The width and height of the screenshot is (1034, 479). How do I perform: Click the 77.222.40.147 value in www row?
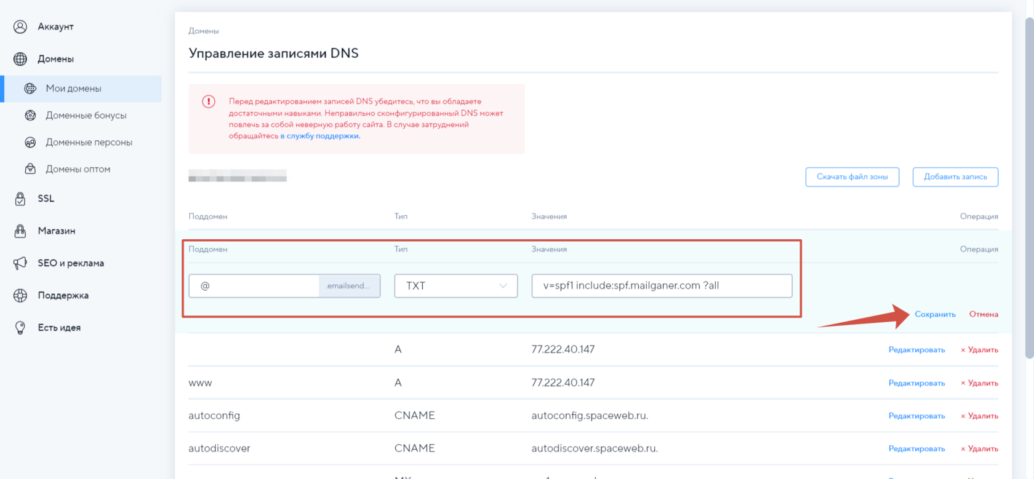(563, 382)
